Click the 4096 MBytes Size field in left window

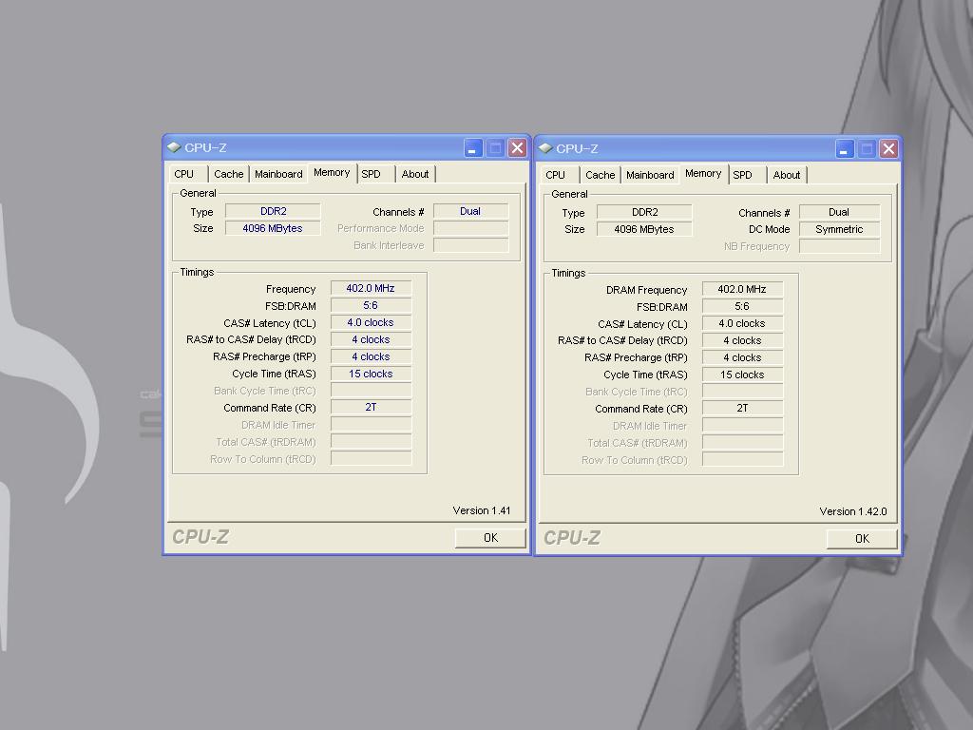tap(273, 228)
